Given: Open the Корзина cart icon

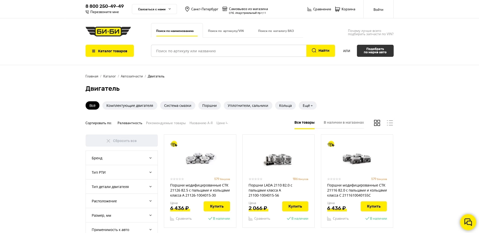Looking at the screenshot, I should tap(337, 9).
